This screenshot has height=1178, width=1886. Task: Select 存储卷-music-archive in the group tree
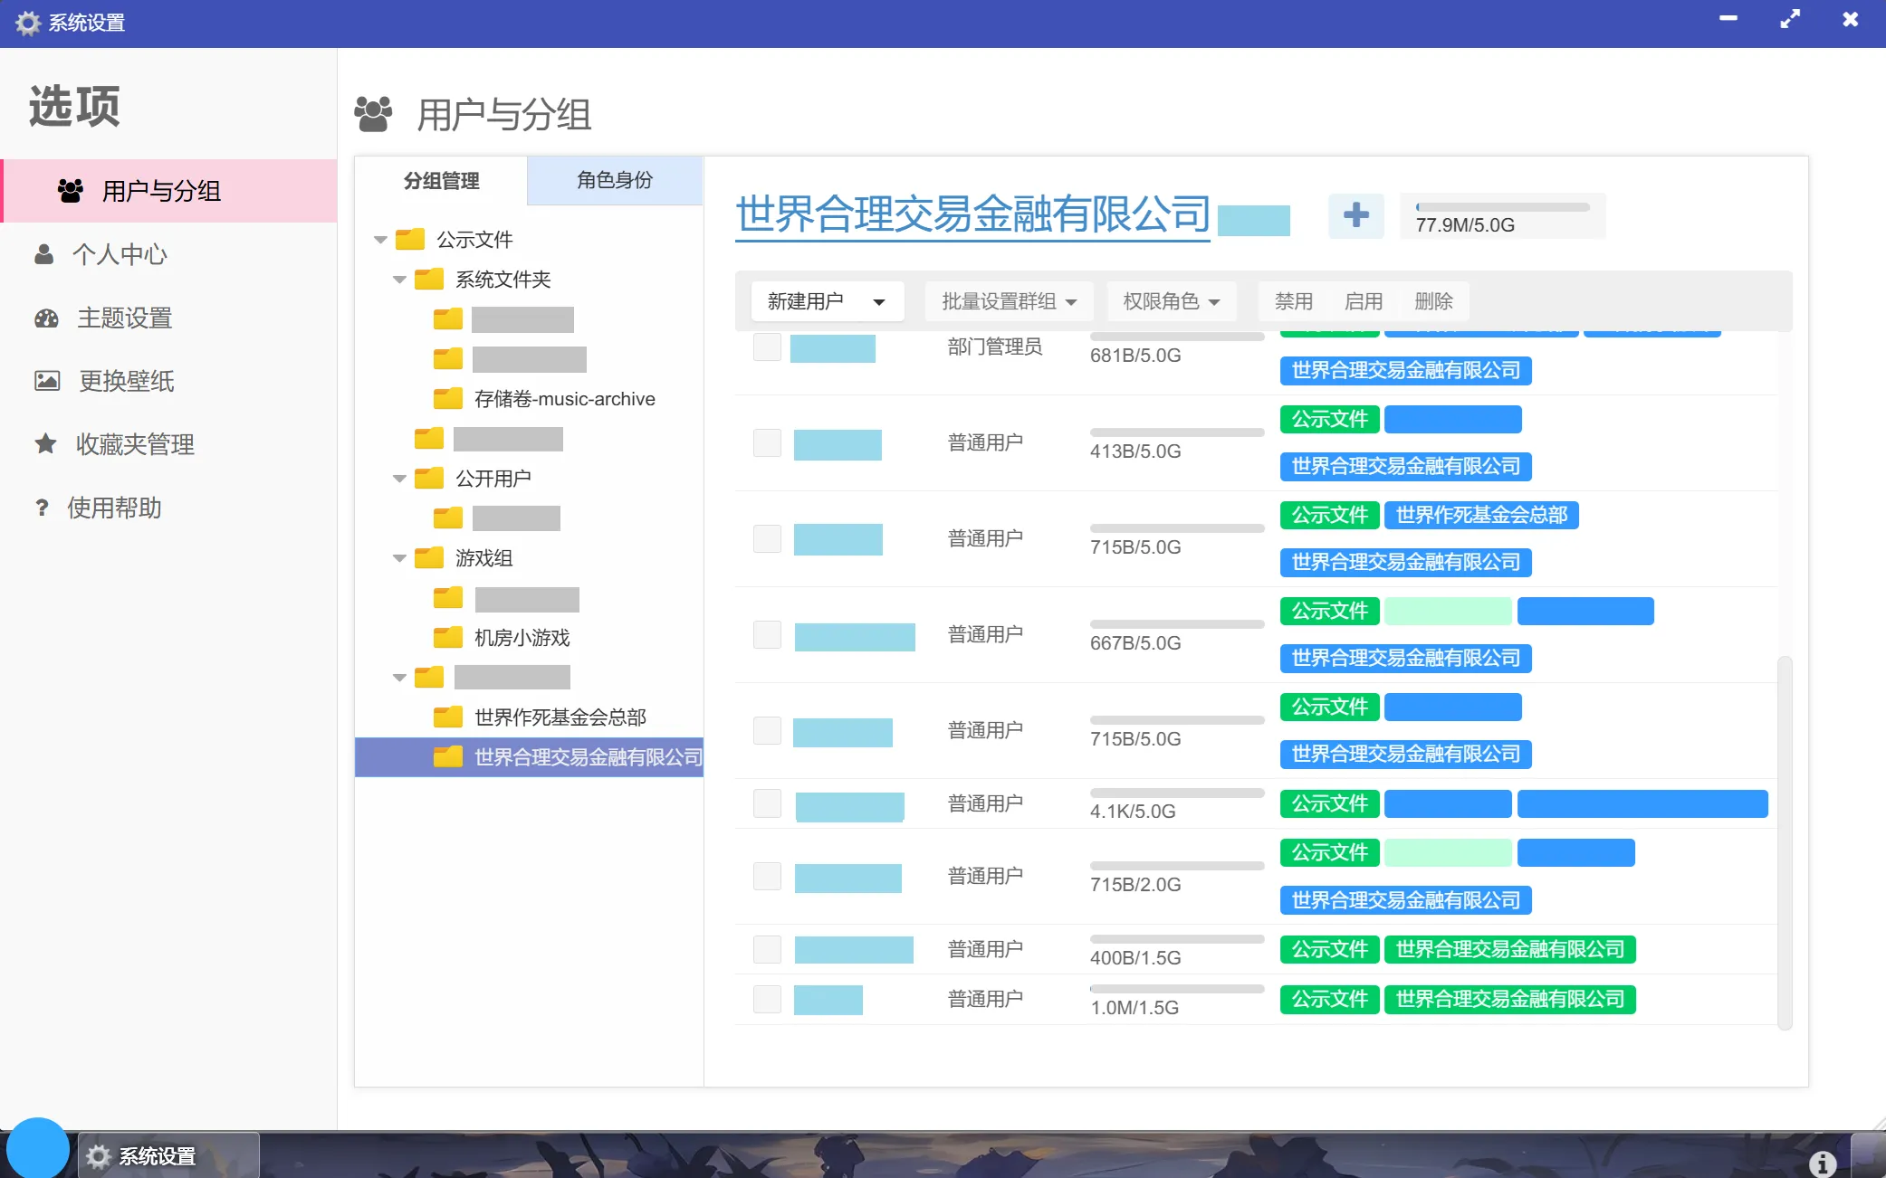[x=564, y=399]
